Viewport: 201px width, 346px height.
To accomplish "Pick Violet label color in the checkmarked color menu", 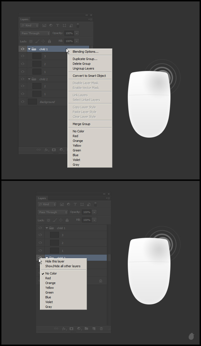I will pyautogui.click(x=49, y=302).
